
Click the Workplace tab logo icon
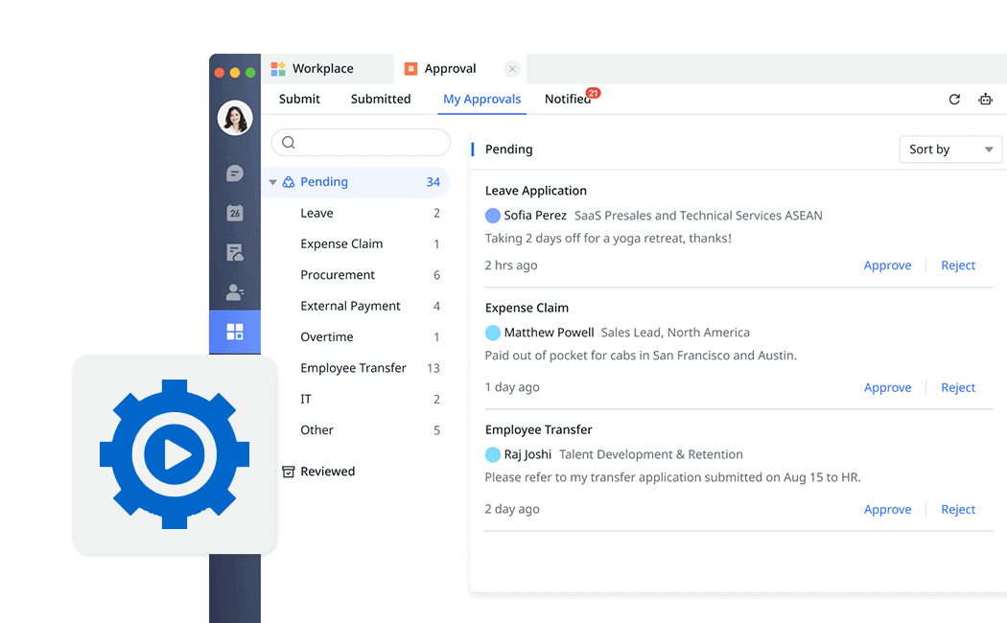[278, 69]
